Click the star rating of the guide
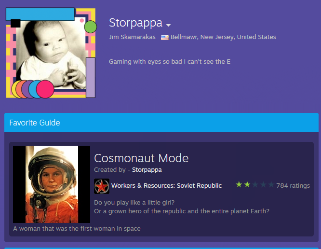Screen dimensions: 321x249 point(255,185)
